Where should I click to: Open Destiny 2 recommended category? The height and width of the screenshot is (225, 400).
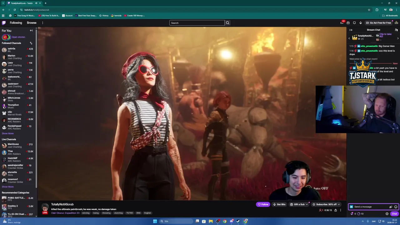[x=17, y=207]
